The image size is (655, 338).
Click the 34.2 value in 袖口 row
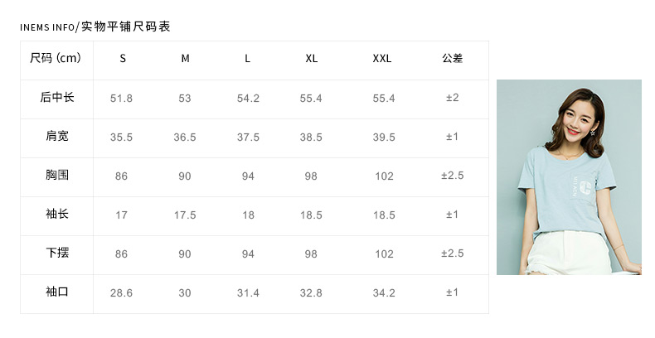(x=384, y=293)
